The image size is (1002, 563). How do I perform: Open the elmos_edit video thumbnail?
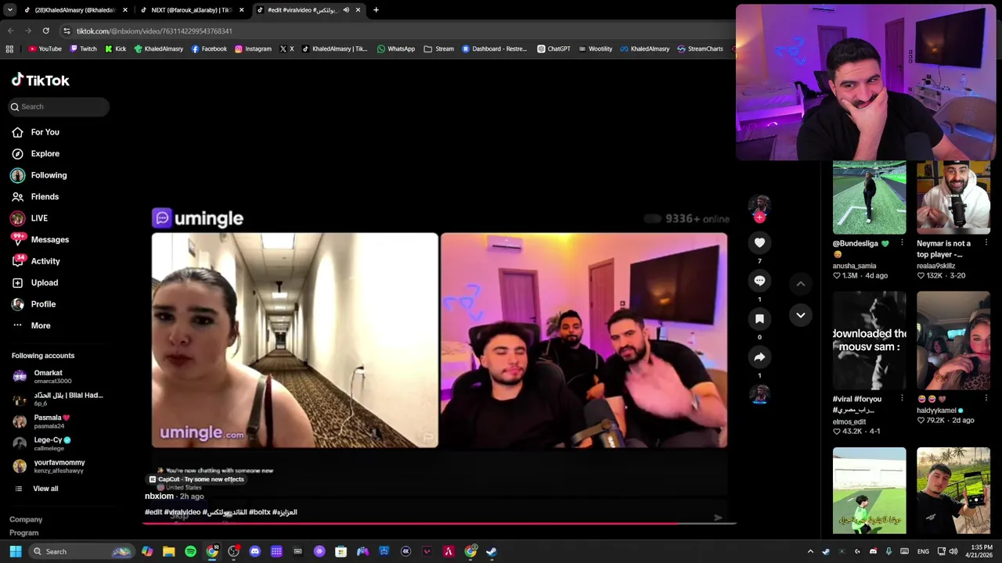[x=869, y=340]
